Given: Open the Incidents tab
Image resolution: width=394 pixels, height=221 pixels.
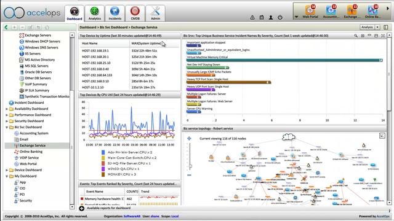Looking at the screenshot, I should [x=115, y=14].
